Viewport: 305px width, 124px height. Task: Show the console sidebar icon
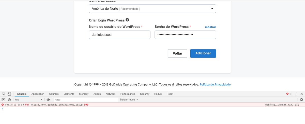[x=3, y=100]
